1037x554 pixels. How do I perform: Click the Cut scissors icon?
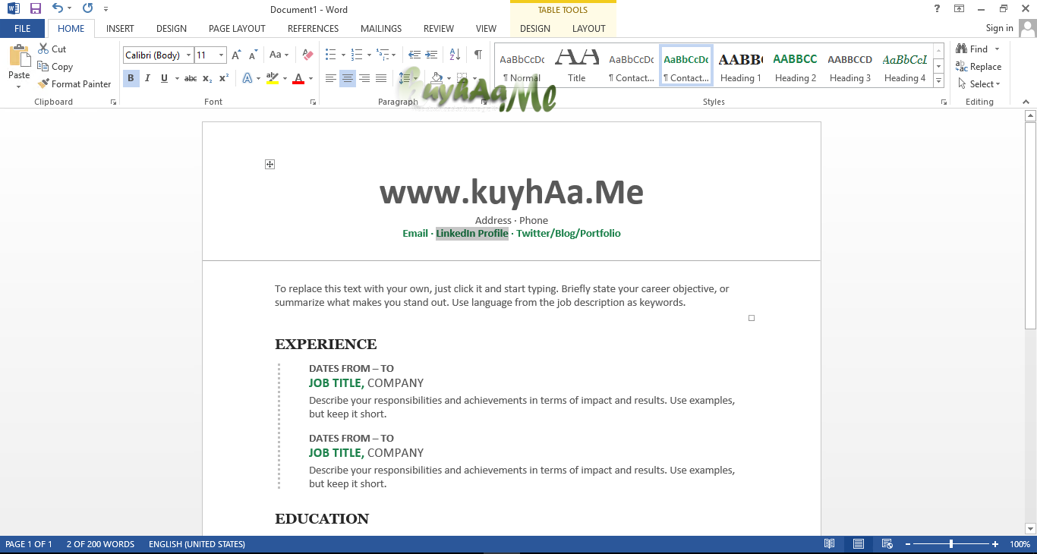(43, 49)
